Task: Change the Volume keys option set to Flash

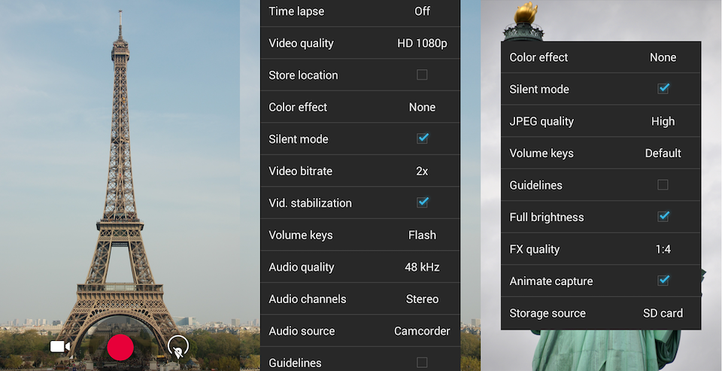Action: (360, 235)
